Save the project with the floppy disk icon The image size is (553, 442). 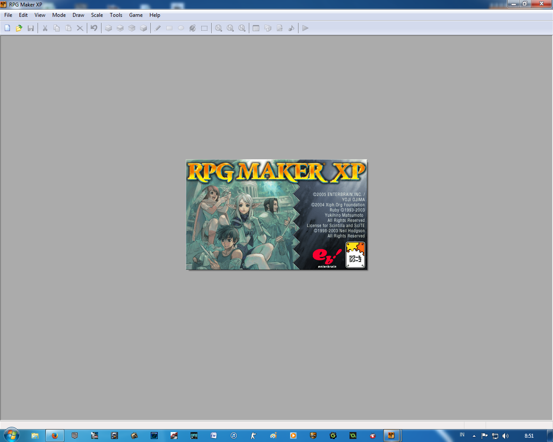click(x=31, y=28)
